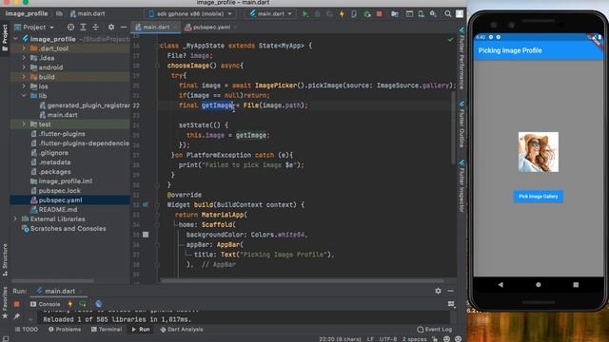
Task: Click the Debug bug icon in toolbar
Action: tap(317, 14)
